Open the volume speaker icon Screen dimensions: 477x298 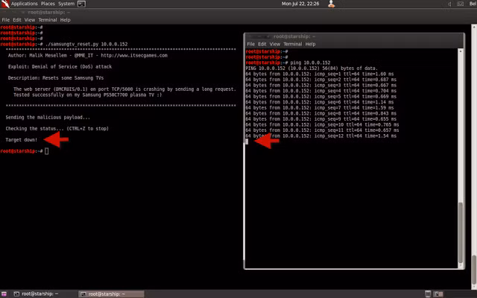pyautogui.click(x=449, y=4)
